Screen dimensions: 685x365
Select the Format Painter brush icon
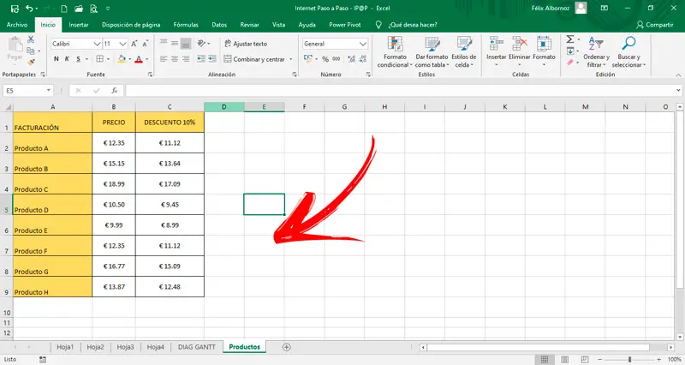(31, 63)
